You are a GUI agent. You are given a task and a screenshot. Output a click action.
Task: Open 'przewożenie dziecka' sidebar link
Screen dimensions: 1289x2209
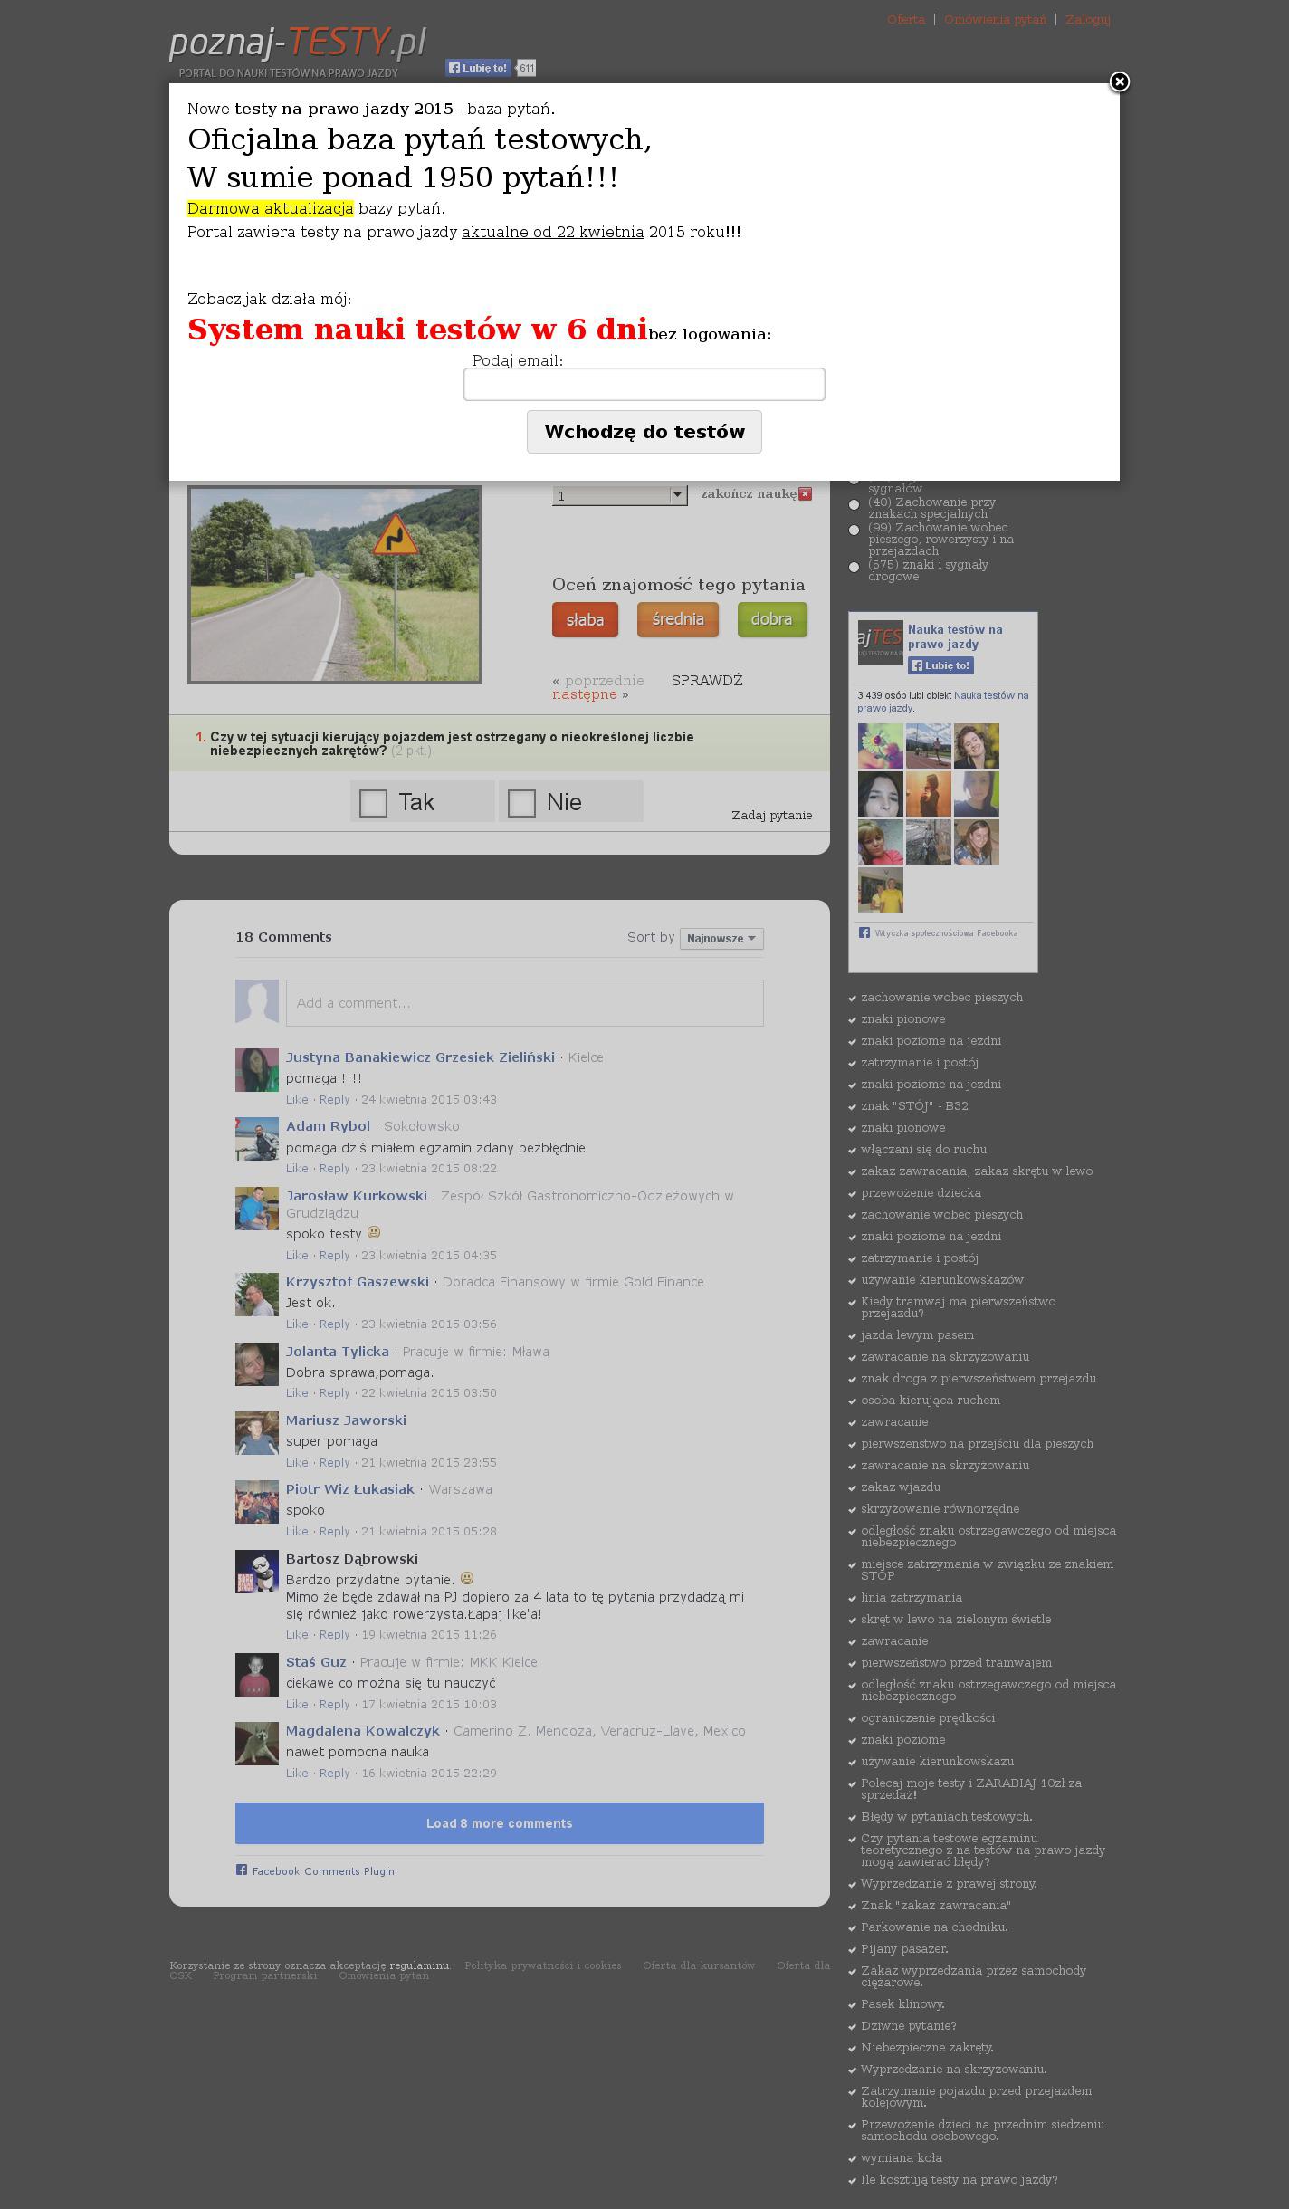tap(921, 1193)
